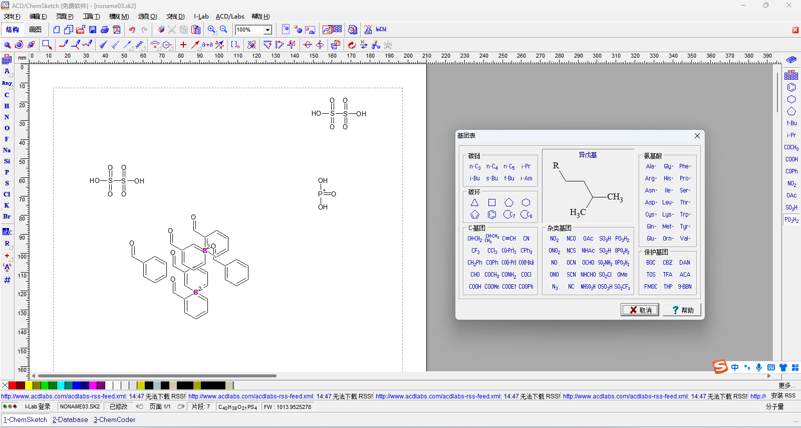Viewport: 801px width, 428px height.
Task: Pick the cyan color swatch
Action: (x=61, y=385)
